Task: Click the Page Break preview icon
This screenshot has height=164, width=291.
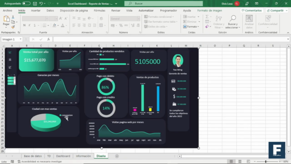Action: click(x=248, y=161)
